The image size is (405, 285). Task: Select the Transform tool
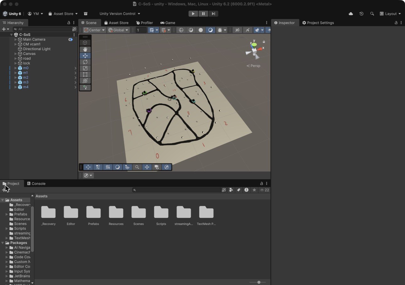(85, 81)
